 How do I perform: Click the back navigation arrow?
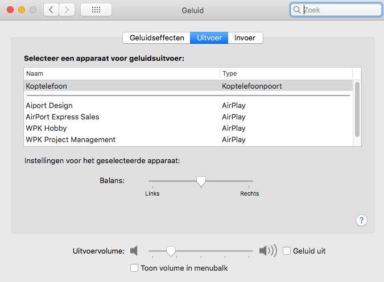[51, 10]
